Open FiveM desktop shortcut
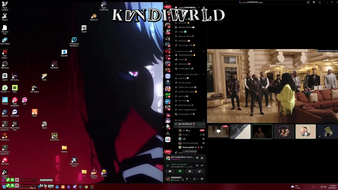Image resolution: width=338 pixels, height=190 pixels. [35, 113]
